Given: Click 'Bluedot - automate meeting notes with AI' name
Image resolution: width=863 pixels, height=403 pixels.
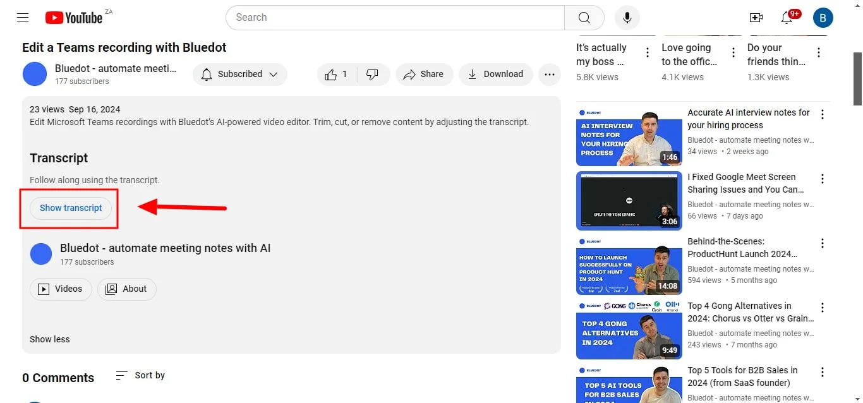Looking at the screenshot, I should 166,248.
